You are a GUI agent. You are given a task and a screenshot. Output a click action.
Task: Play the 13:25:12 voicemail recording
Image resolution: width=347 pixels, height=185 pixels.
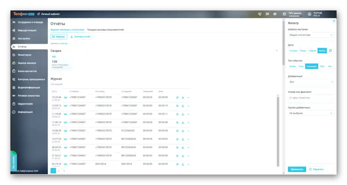(177, 106)
